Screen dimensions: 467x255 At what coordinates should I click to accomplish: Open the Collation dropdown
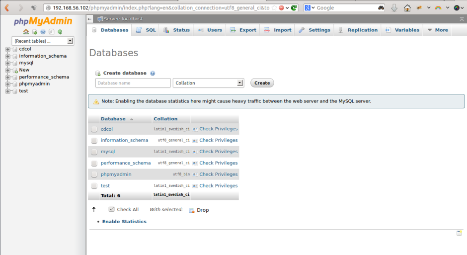(x=209, y=83)
